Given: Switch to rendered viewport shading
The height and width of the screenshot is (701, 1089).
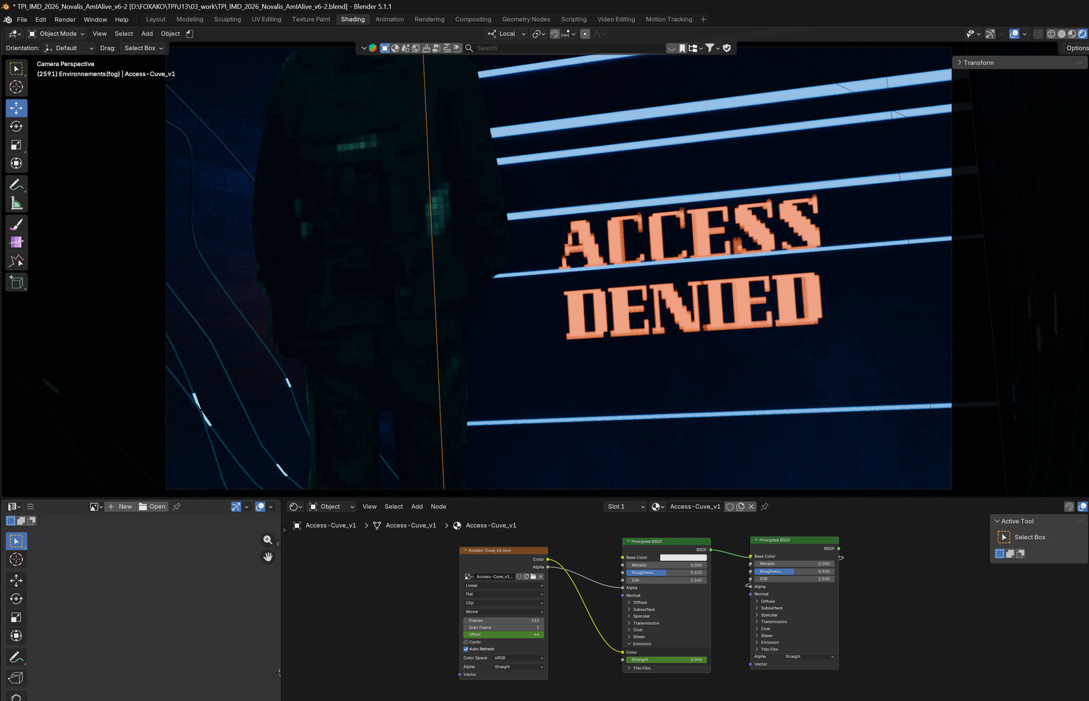Looking at the screenshot, I should click(1082, 33).
